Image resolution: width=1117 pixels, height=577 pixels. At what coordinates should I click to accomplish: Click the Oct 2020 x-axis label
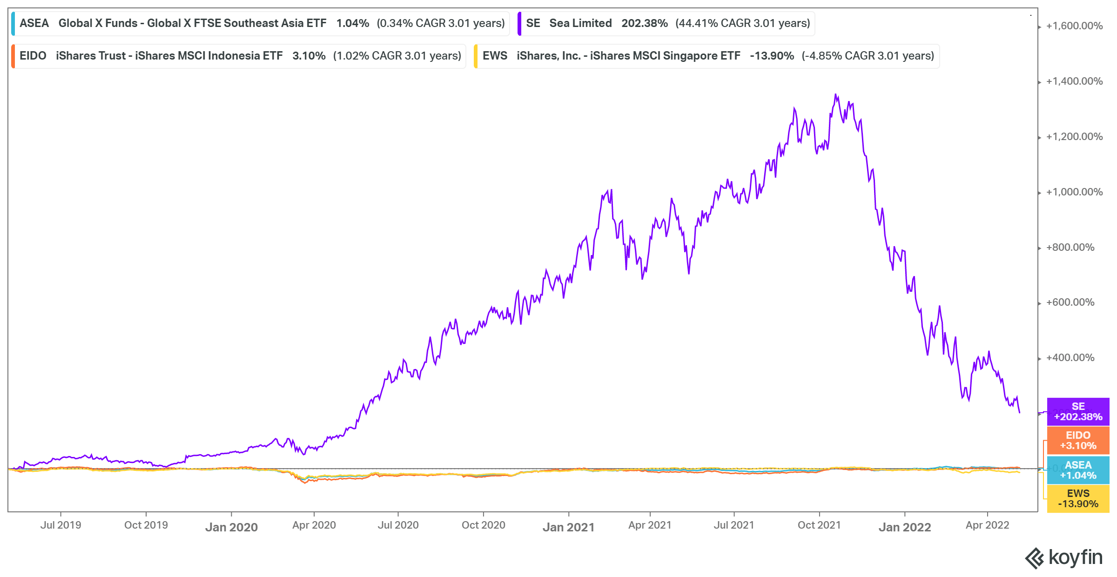[x=484, y=525]
